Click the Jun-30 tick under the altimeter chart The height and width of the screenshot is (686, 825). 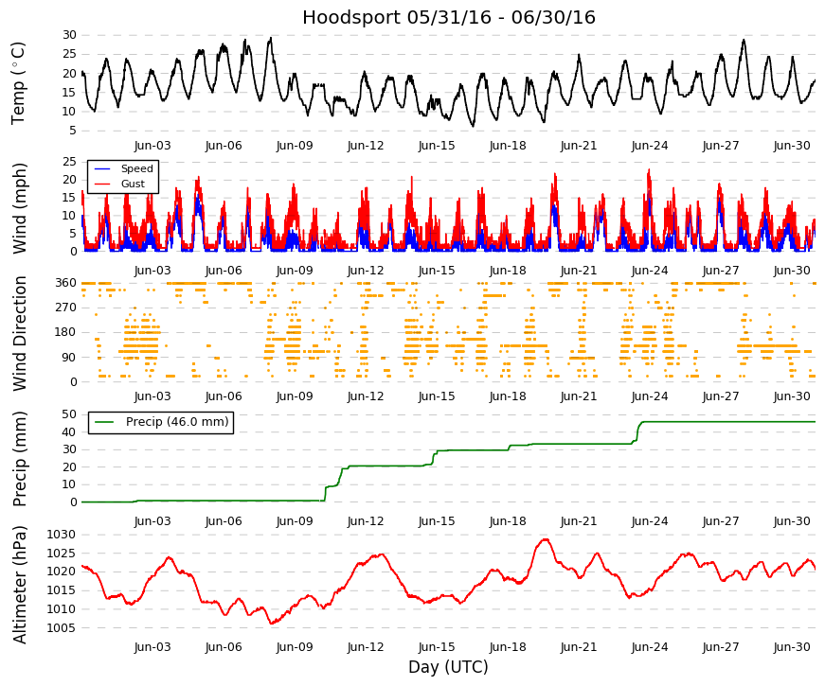pos(792,647)
